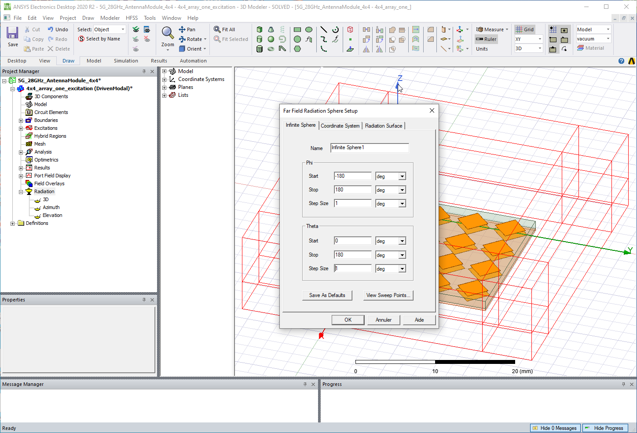The image size is (637, 433).
Task: Pin the Message Manager panel
Action: point(305,384)
